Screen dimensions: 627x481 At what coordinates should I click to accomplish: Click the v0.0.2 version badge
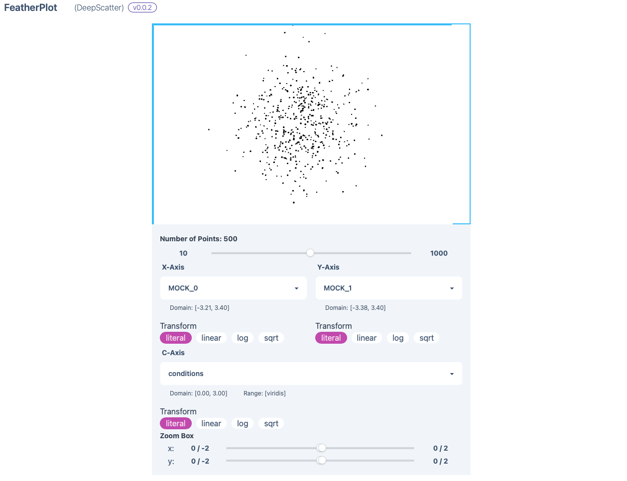point(142,7)
